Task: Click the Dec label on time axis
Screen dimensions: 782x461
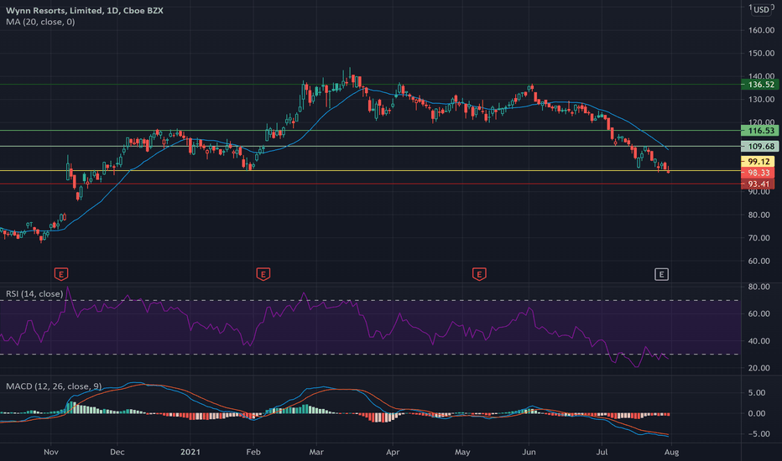Action: click(117, 452)
